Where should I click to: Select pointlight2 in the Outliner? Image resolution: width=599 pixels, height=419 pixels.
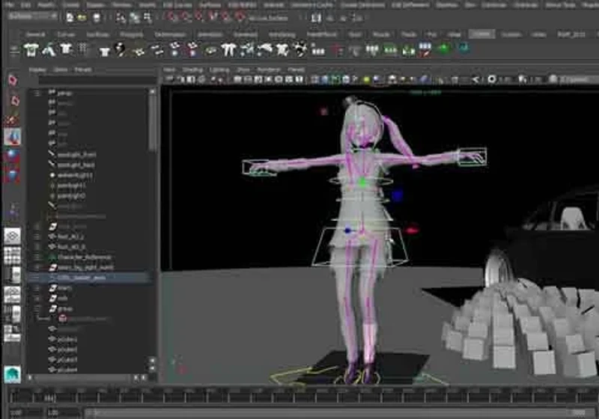(71, 196)
